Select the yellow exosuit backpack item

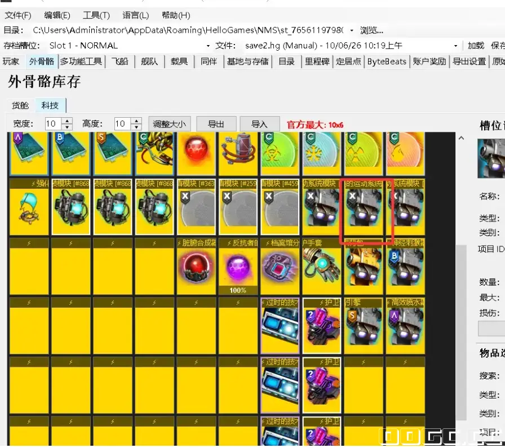pyautogui.click(x=364, y=267)
